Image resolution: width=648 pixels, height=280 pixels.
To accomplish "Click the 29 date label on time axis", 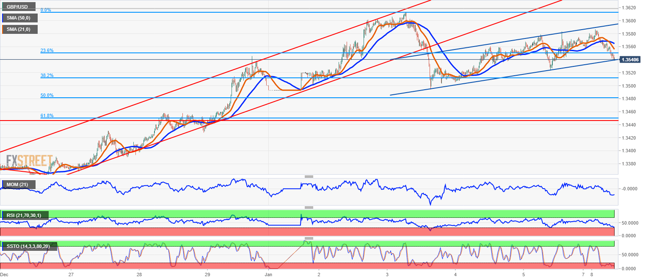I will tap(207, 275).
